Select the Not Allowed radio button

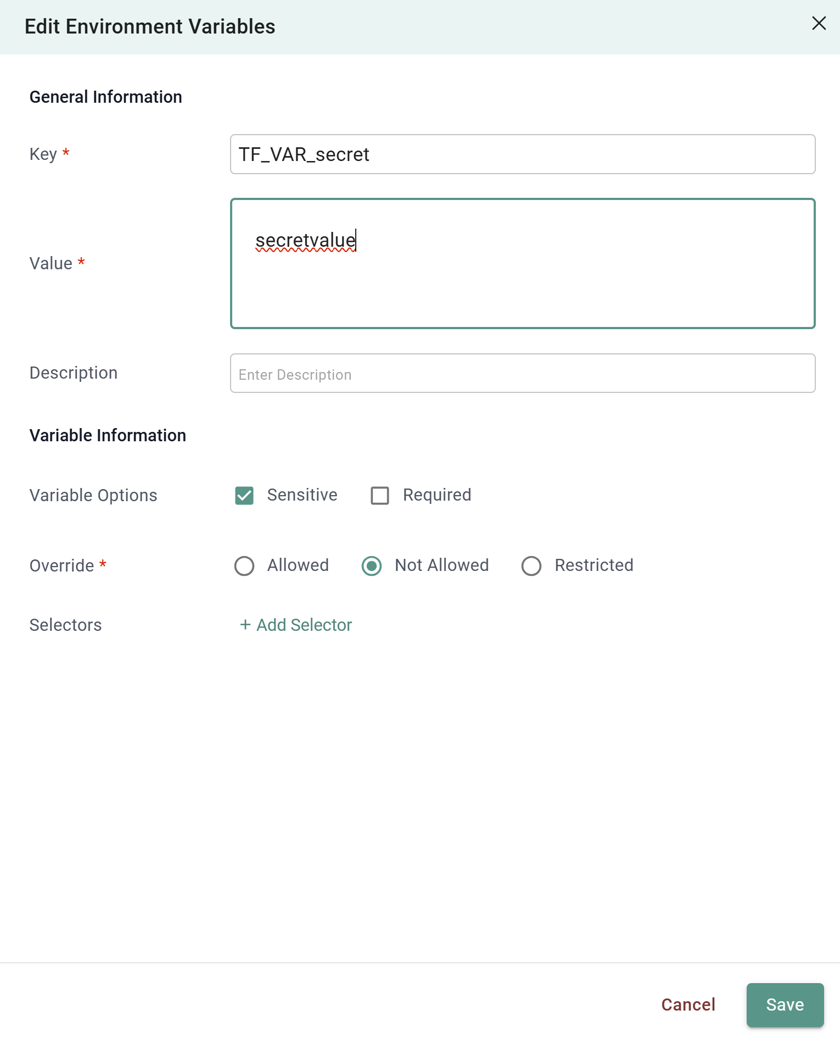coord(372,566)
